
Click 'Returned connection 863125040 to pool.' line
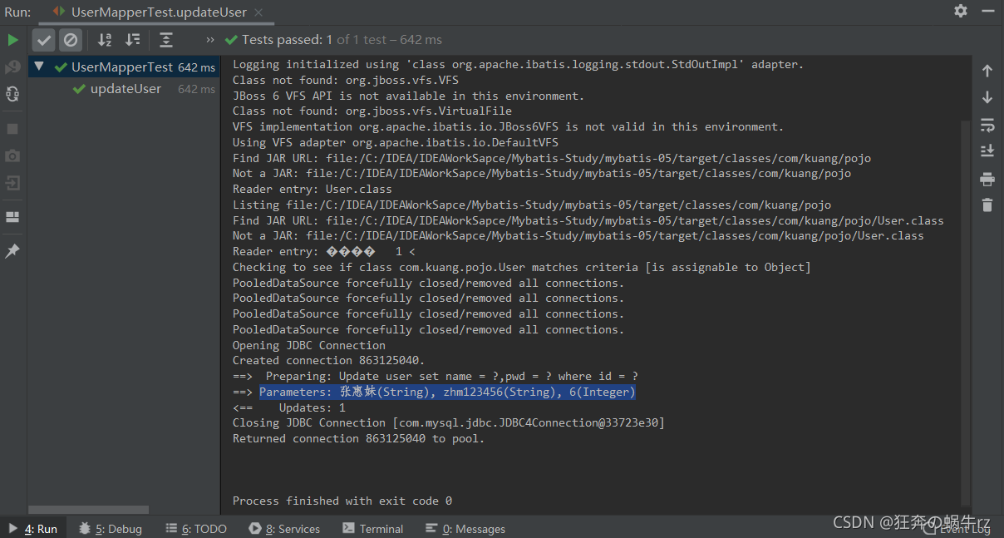tap(358, 438)
